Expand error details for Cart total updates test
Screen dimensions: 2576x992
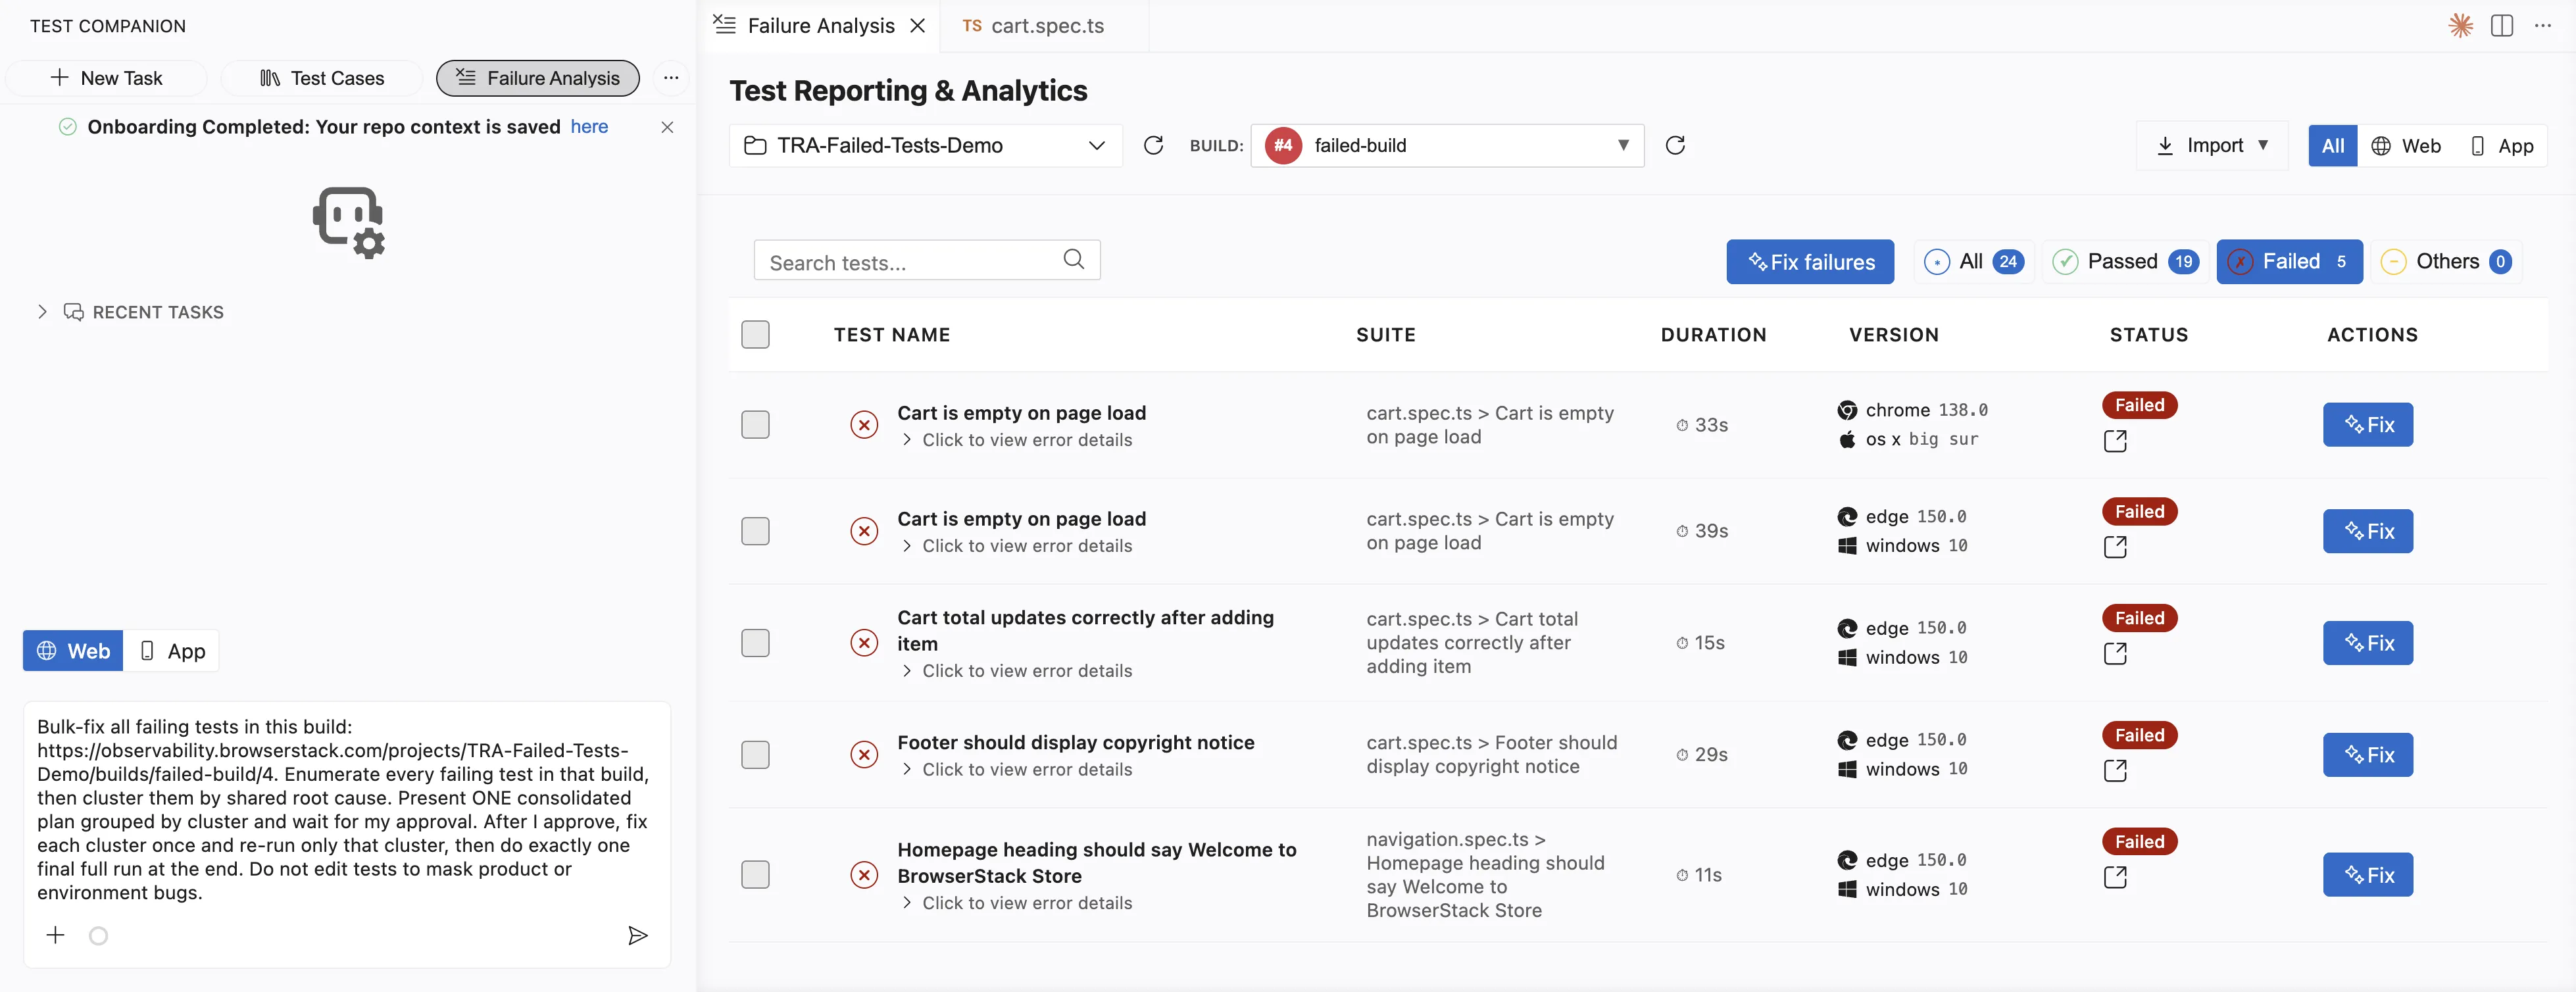(x=1017, y=671)
